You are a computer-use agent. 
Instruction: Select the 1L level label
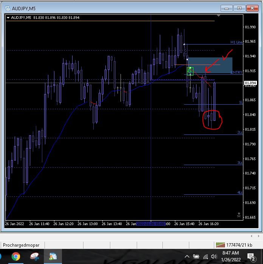(x=241, y=102)
